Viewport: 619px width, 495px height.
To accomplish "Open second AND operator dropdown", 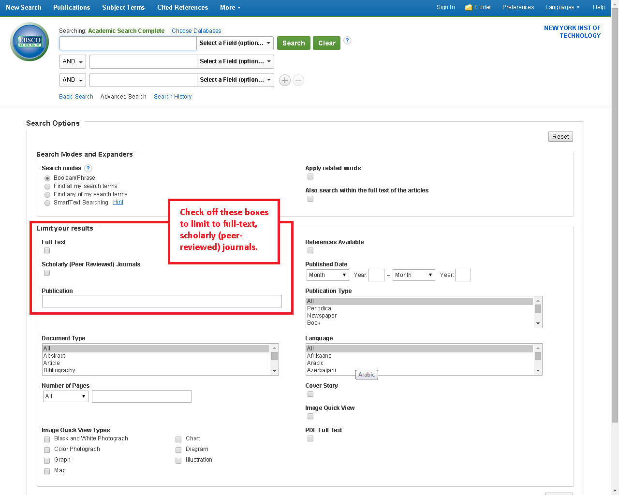I will (x=73, y=80).
